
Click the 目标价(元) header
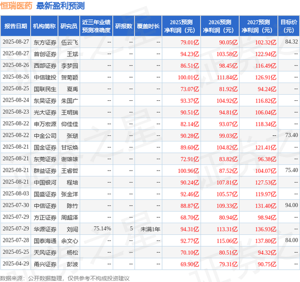pos(289,26)
